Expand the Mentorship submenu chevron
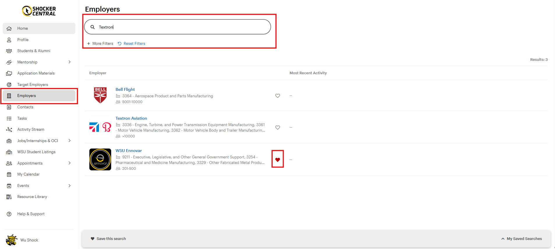This screenshot has width=555, height=249. point(70,62)
